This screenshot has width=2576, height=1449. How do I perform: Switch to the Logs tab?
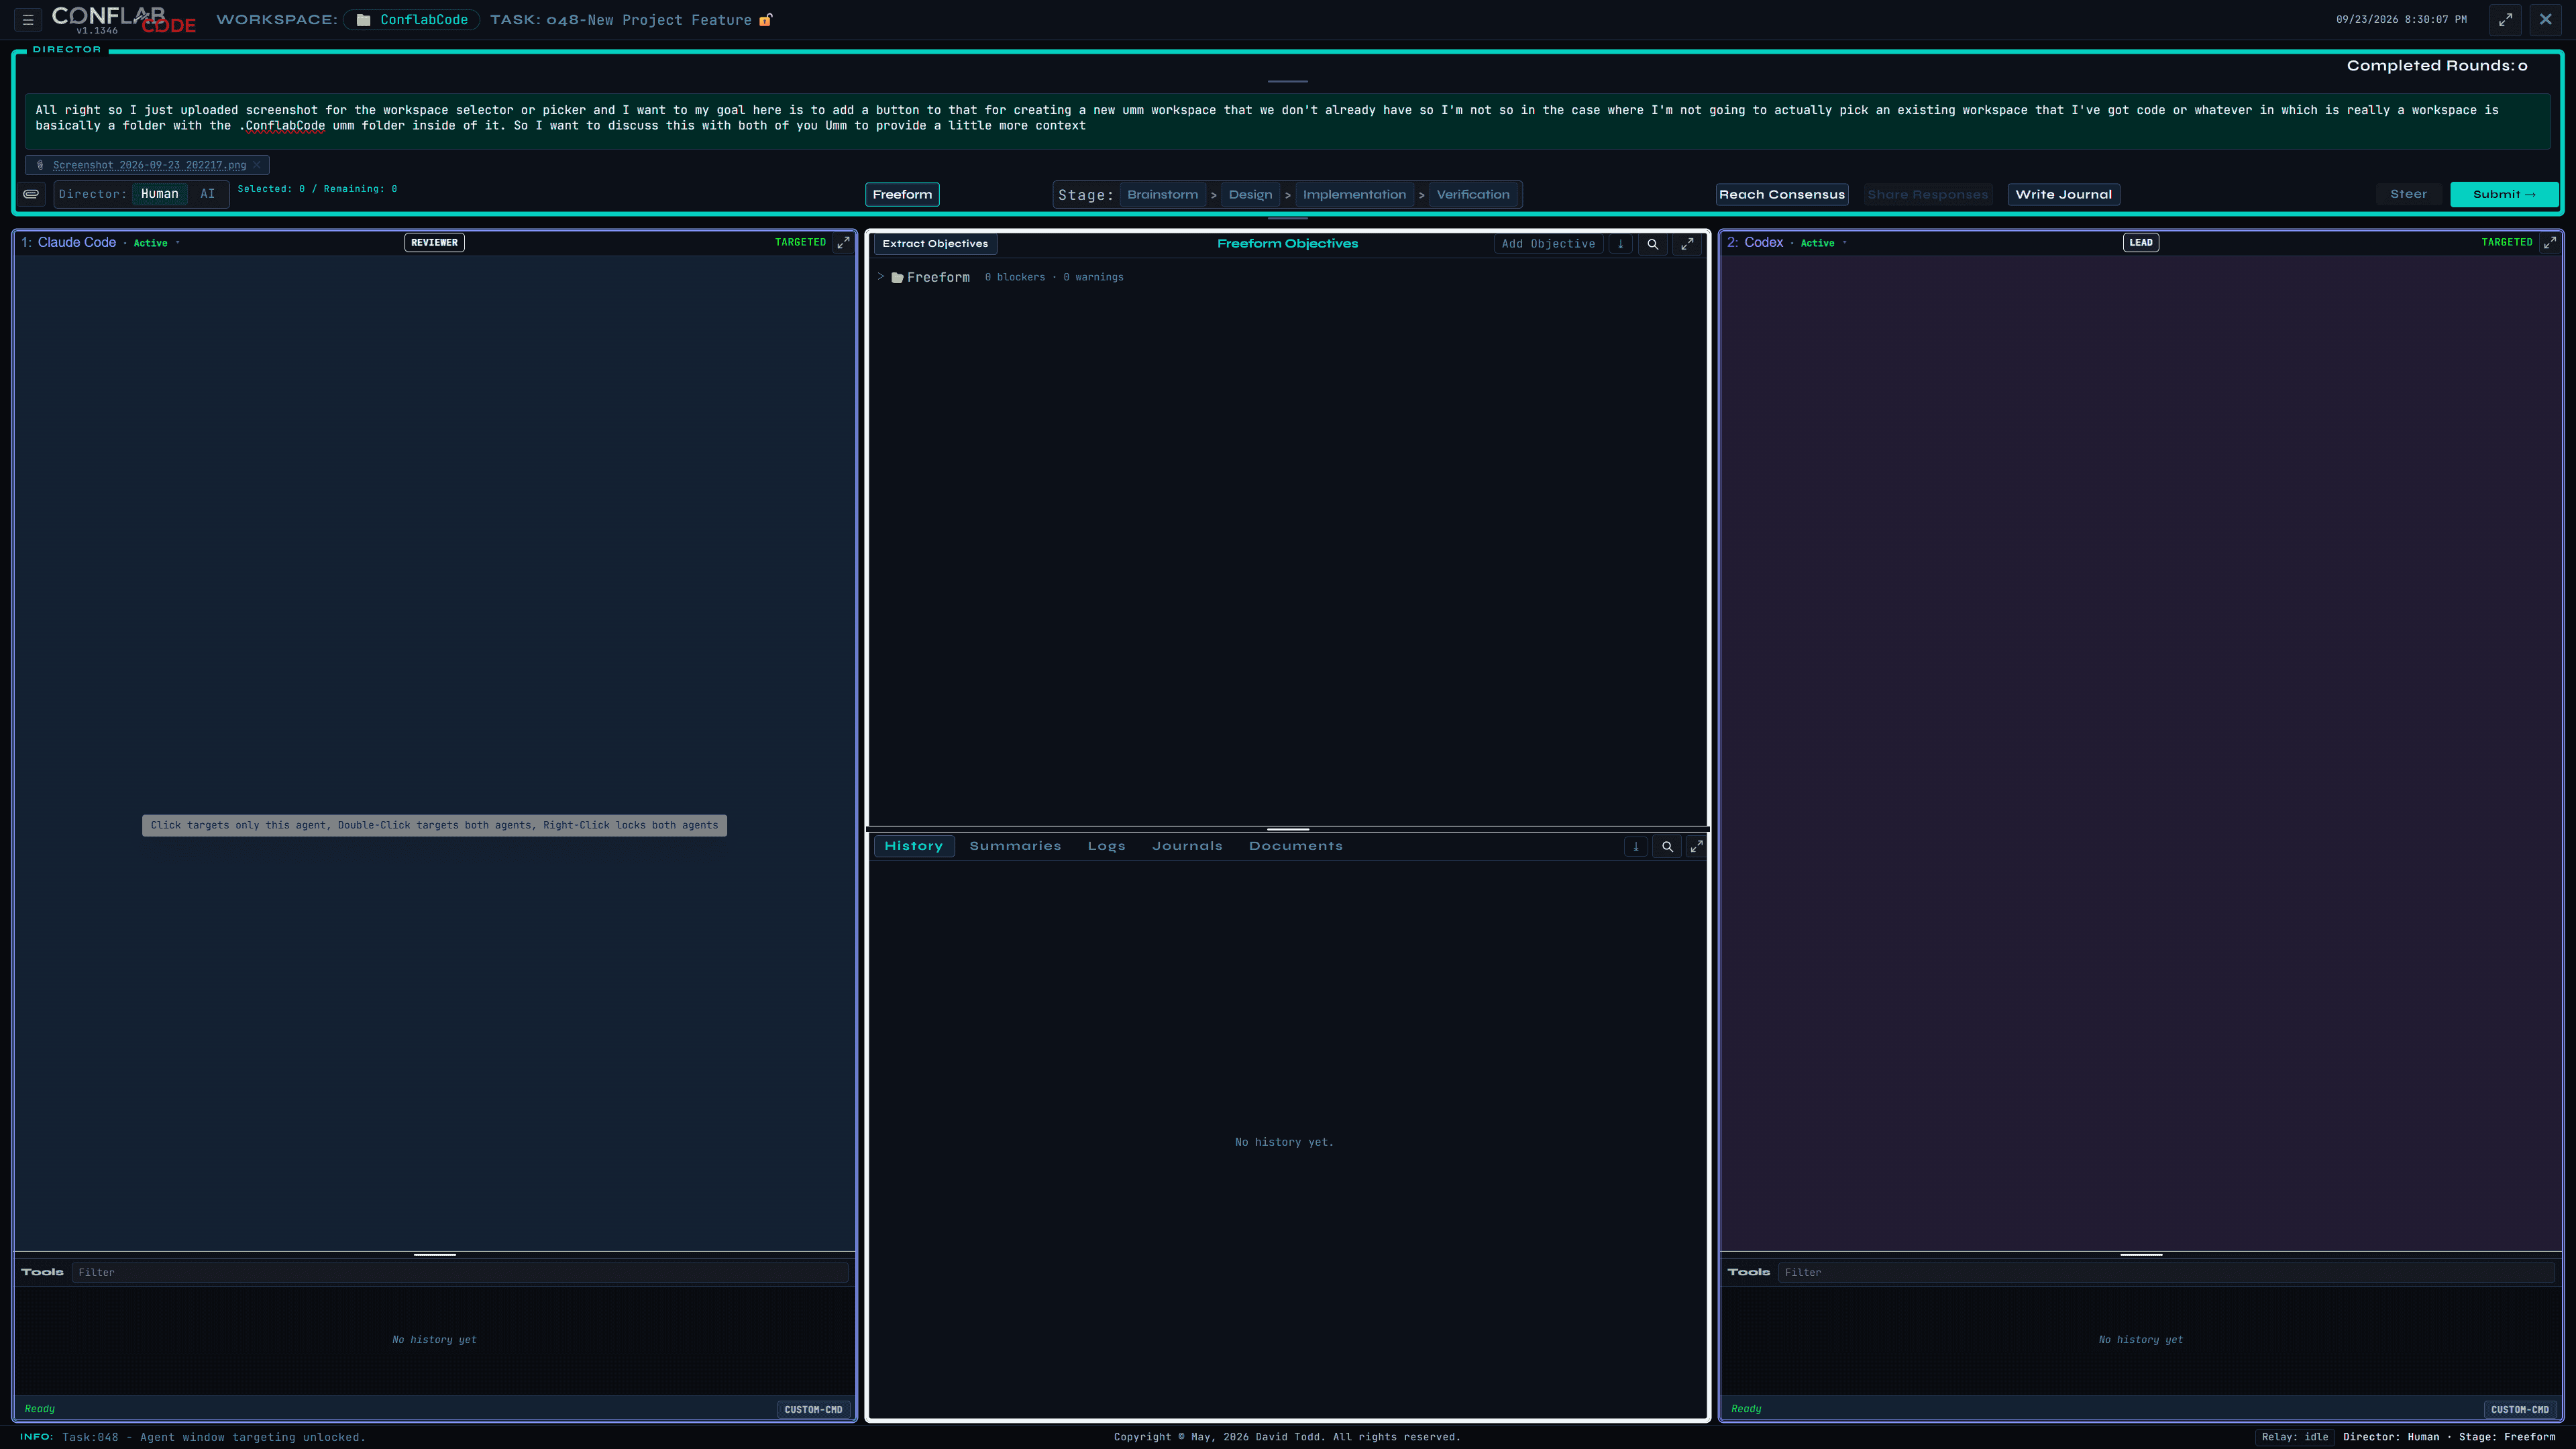pyautogui.click(x=1106, y=846)
